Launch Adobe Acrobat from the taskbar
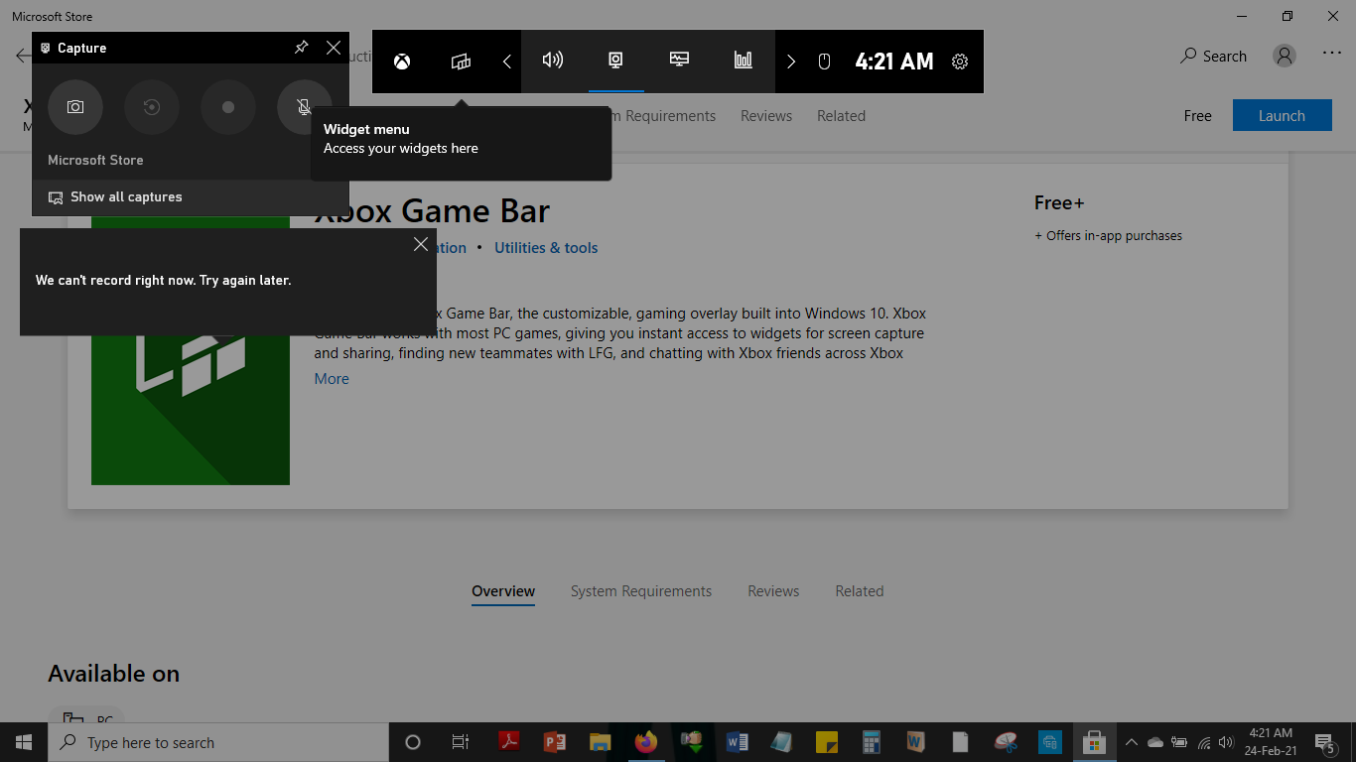 point(508,742)
